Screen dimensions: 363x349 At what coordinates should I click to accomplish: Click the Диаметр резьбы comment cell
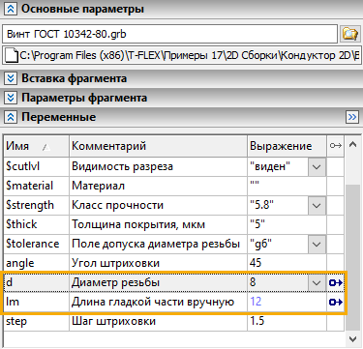click(158, 282)
